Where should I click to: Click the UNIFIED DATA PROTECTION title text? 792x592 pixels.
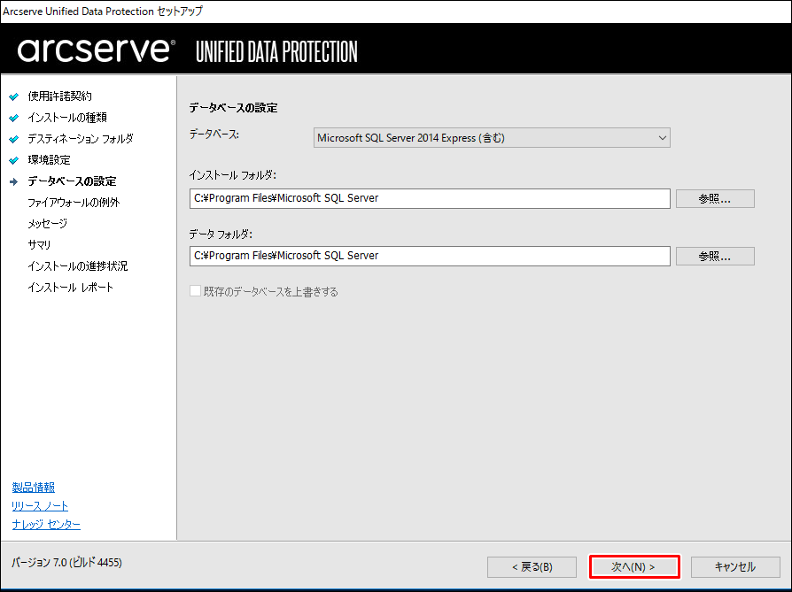coord(276,52)
